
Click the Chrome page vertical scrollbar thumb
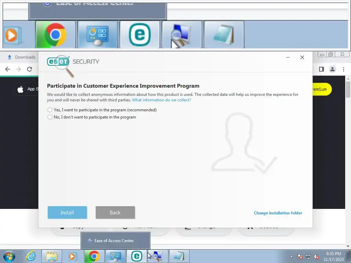(348, 89)
